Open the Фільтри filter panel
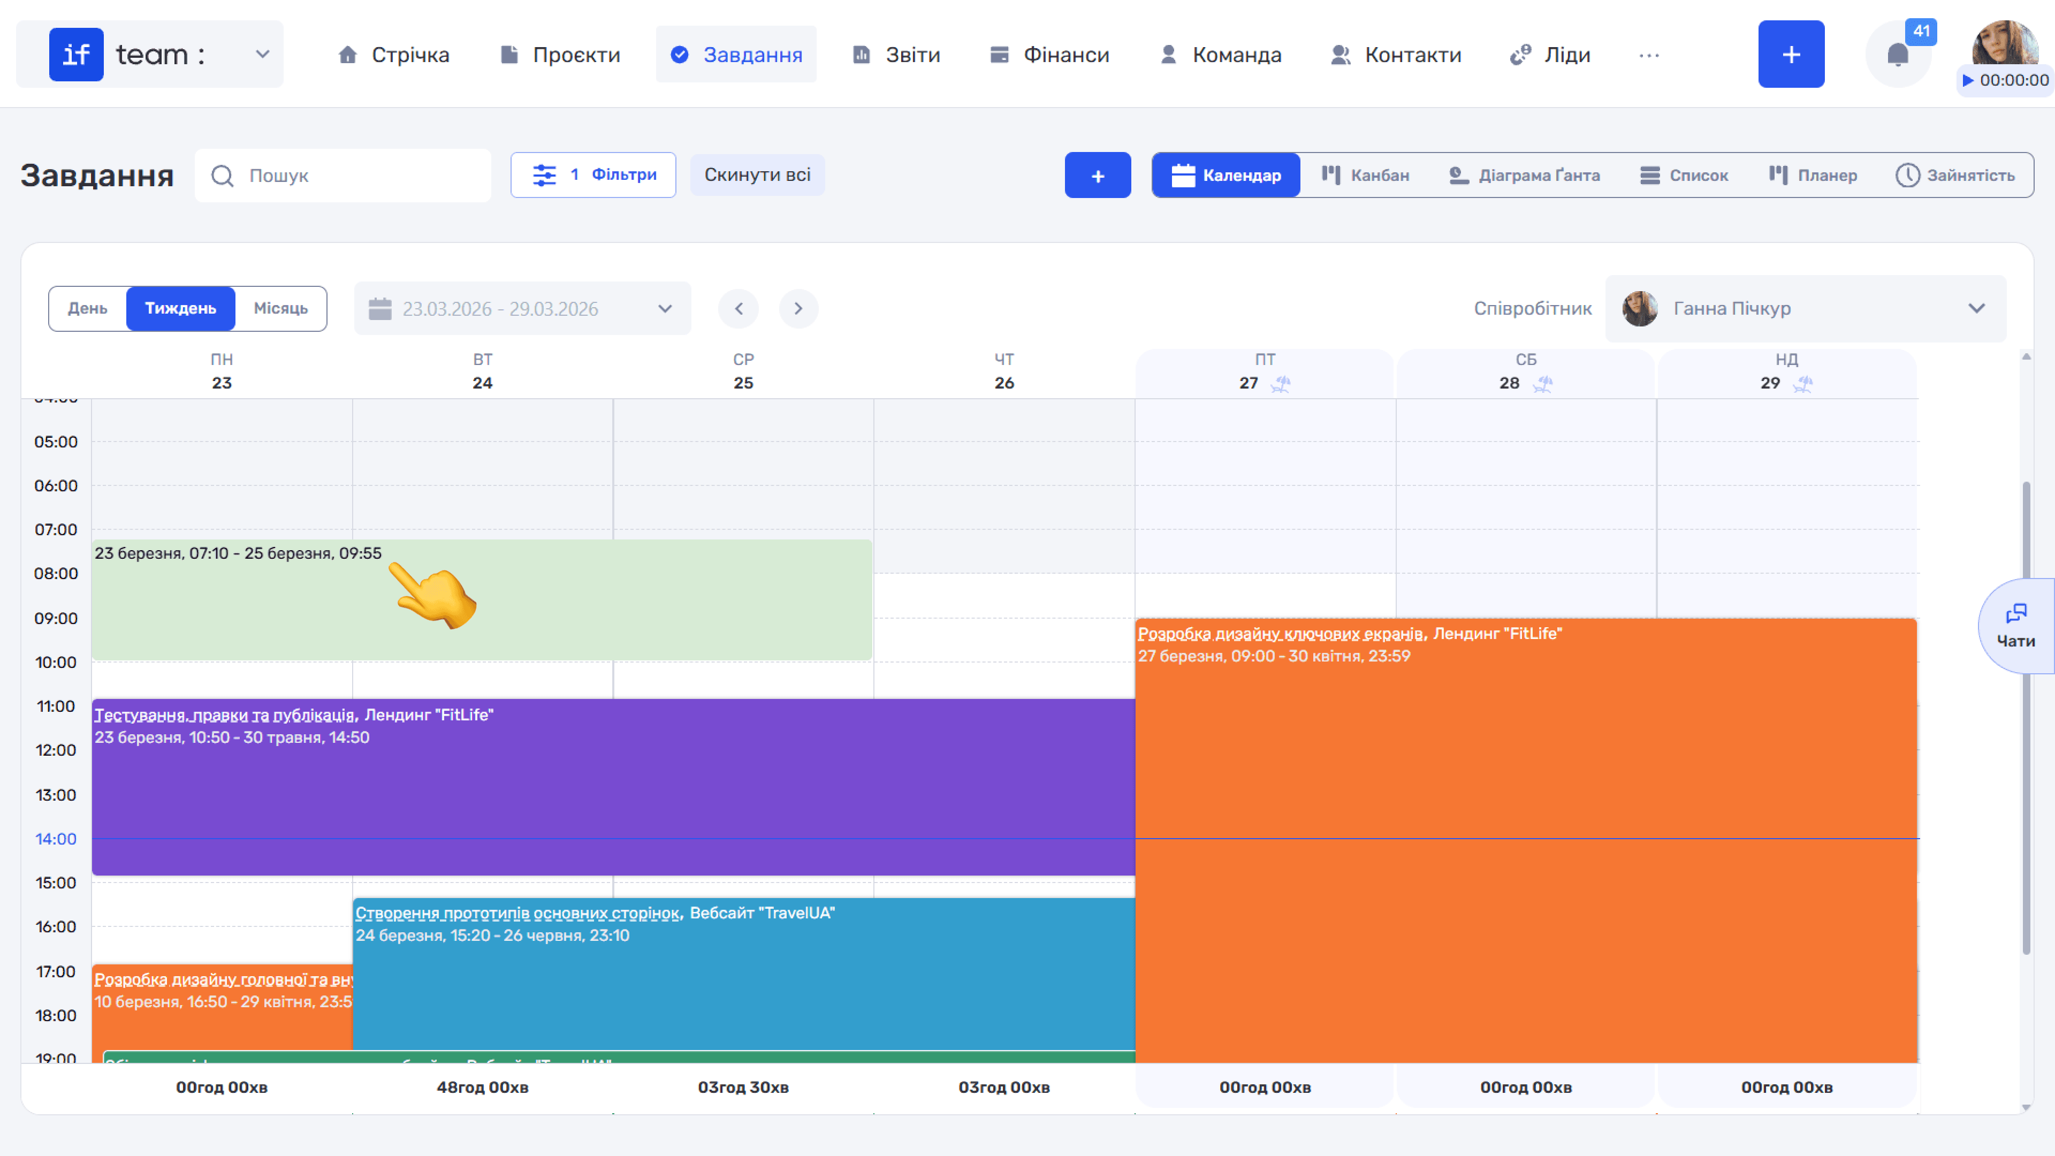This screenshot has height=1156, width=2055. [x=593, y=174]
